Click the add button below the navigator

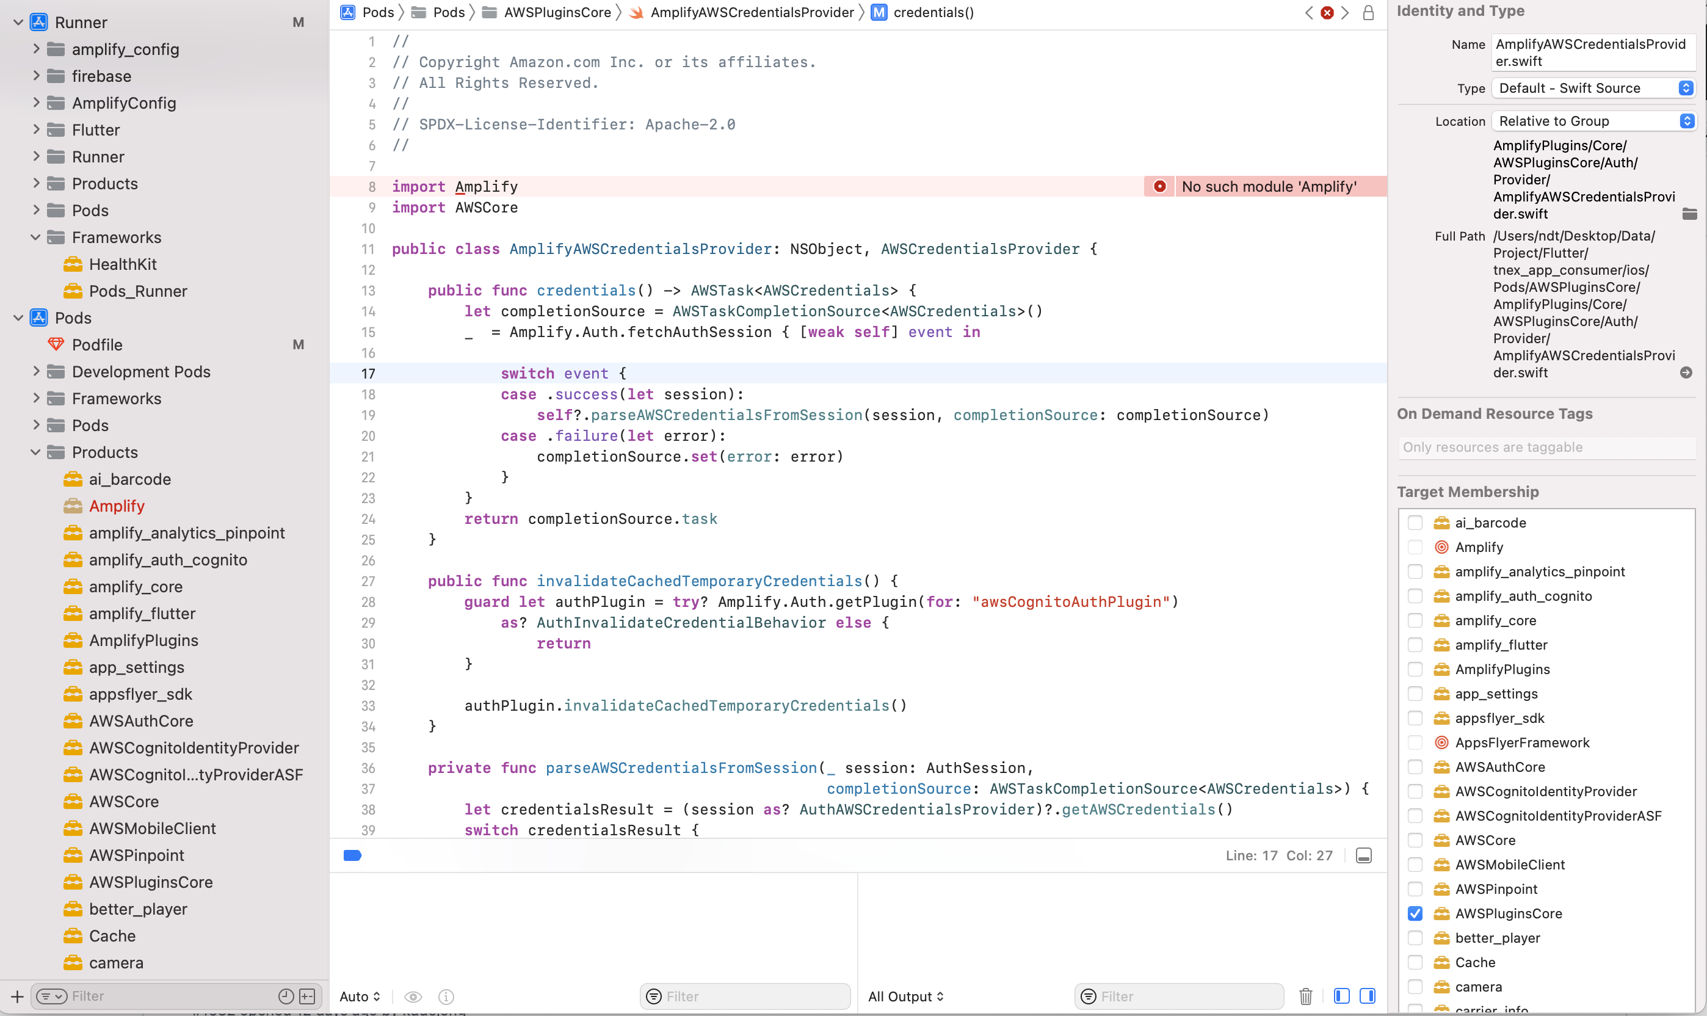point(16,997)
